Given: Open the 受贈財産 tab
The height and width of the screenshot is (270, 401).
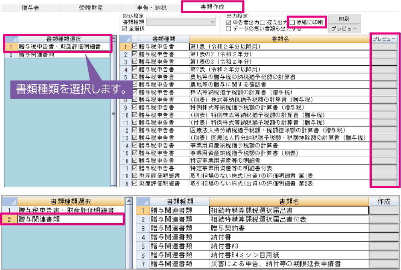Looking at the screenshot, I should (x=91, y=7).
